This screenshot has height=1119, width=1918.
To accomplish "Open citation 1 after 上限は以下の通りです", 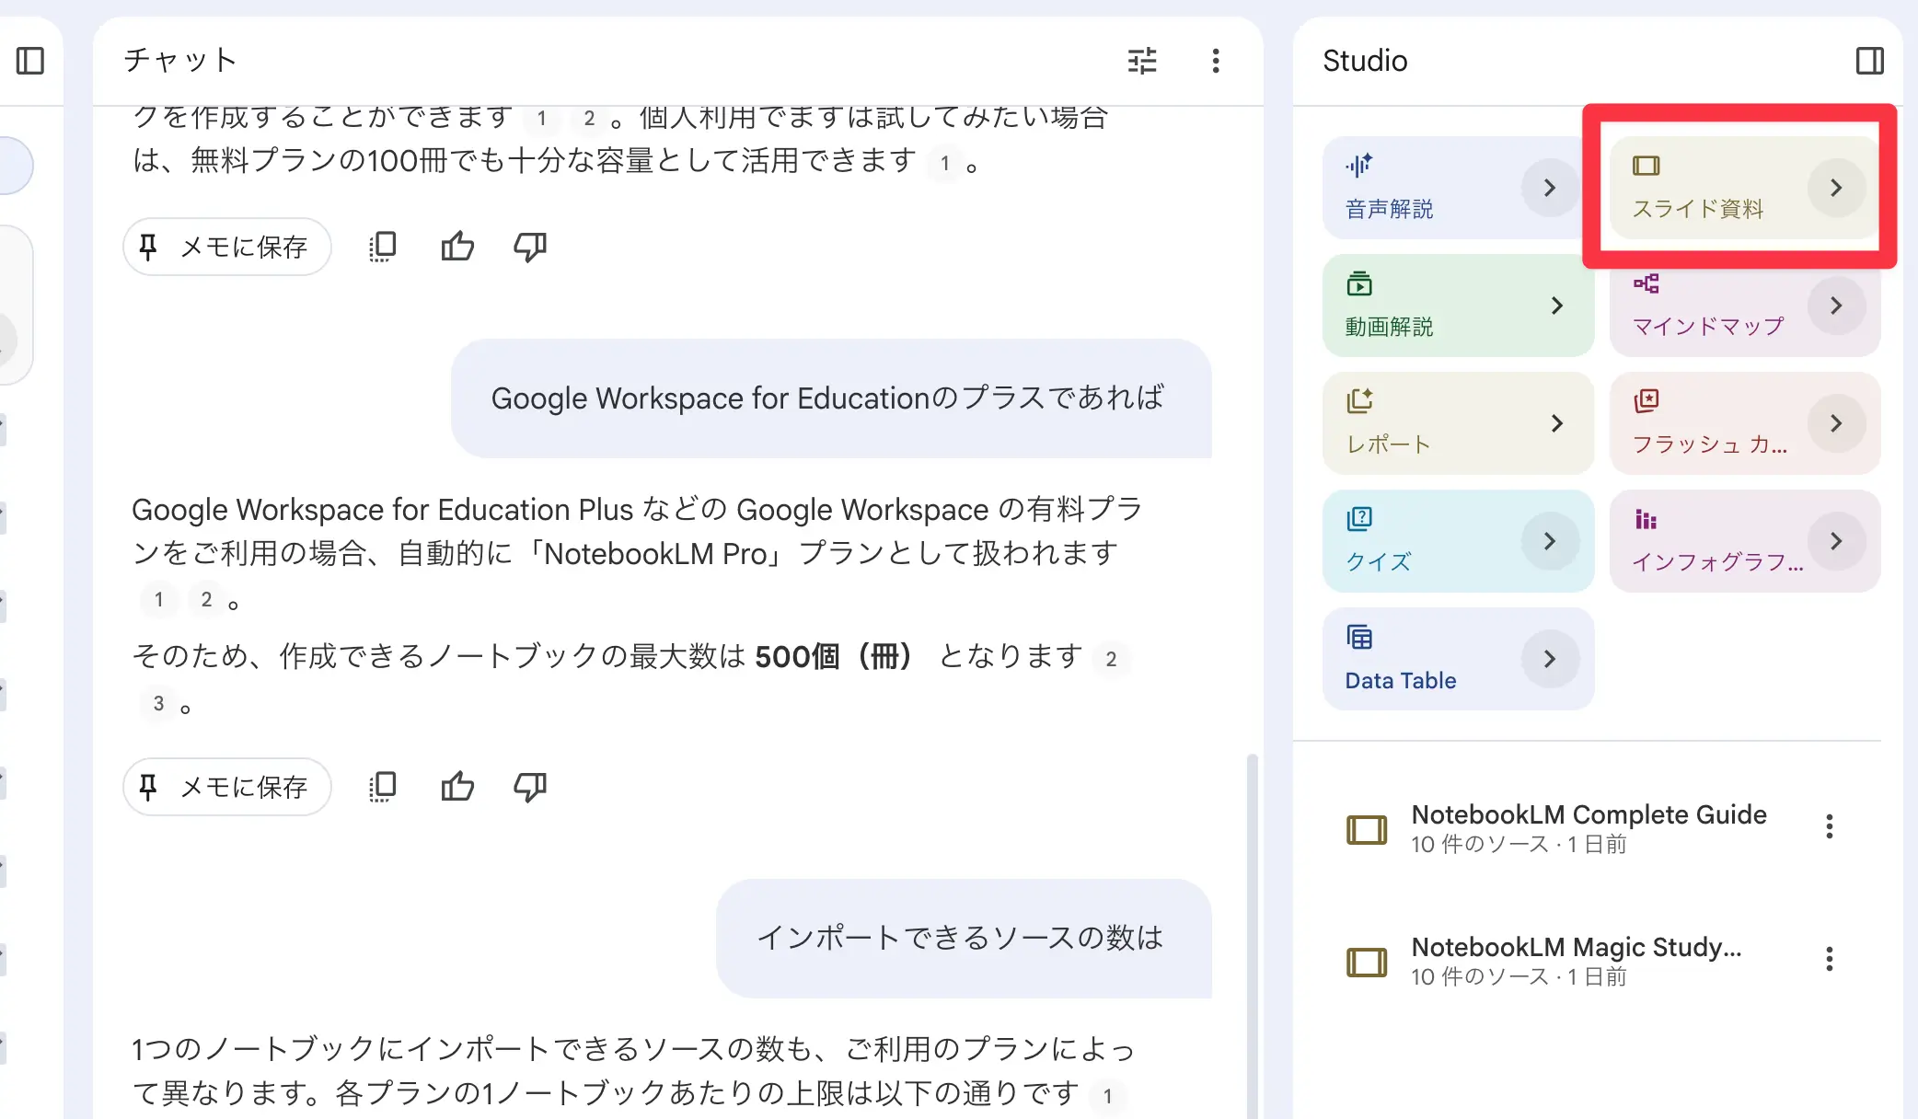I will 1107,1096.
